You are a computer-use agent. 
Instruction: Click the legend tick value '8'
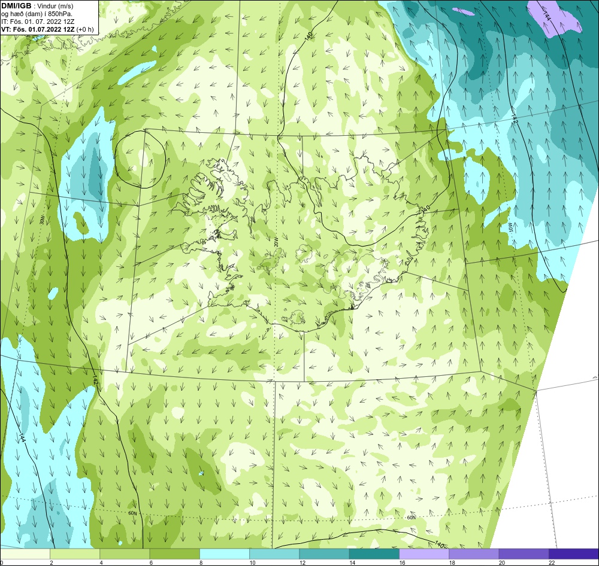pyautogui.click(x=201, y=562)
